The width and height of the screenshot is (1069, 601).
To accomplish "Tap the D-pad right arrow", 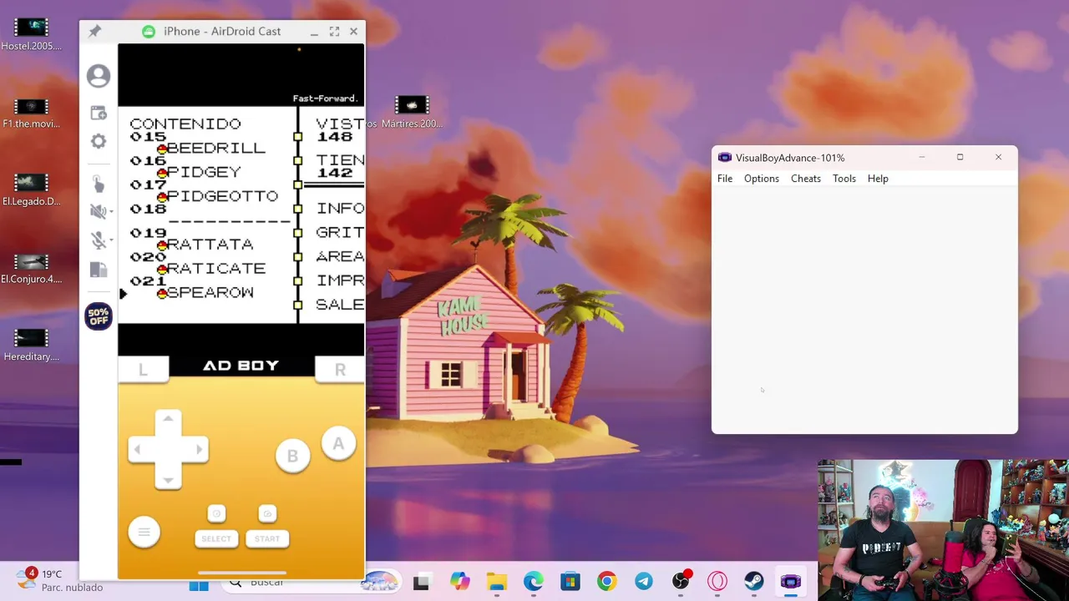I will click(x=198, y=450).
